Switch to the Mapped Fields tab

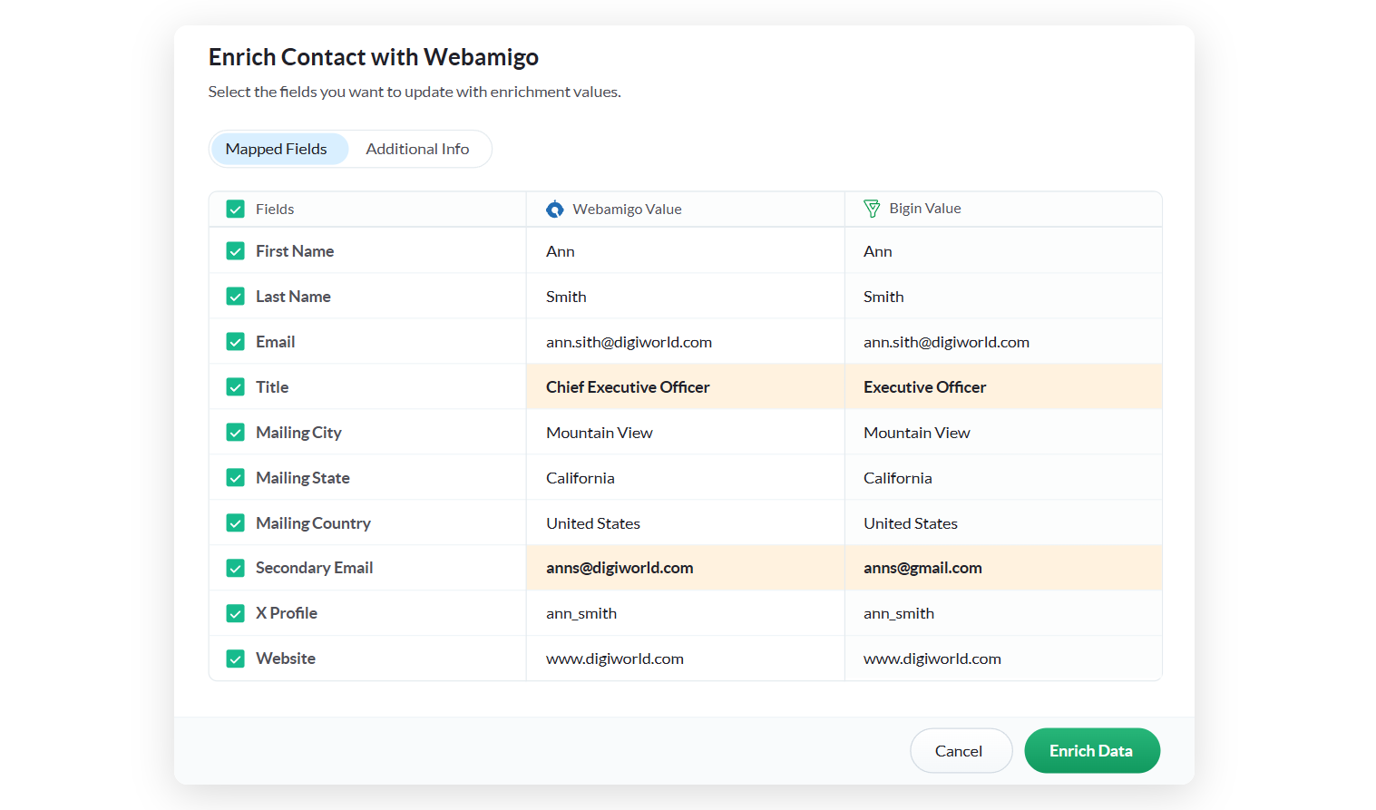tap(279, 149)
